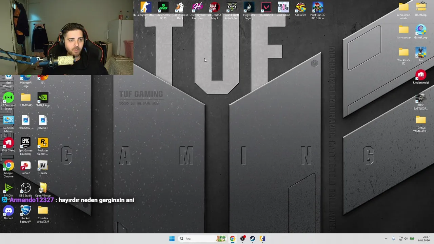Open the Crab Game shortcut

point(283,9)
